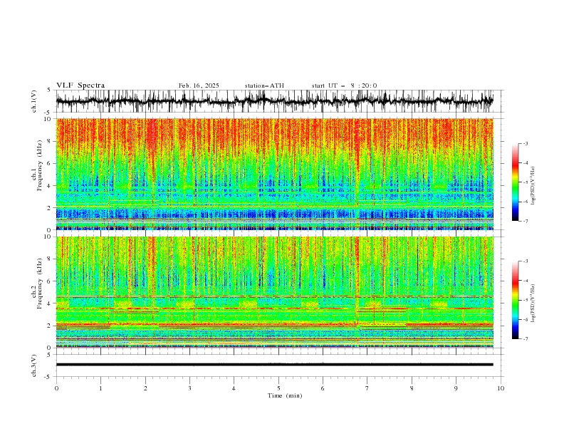Click the "VLF Spectra" plot title
Image resolution: width=564 pixels, height=436 pixels.
tap(80, 85)
